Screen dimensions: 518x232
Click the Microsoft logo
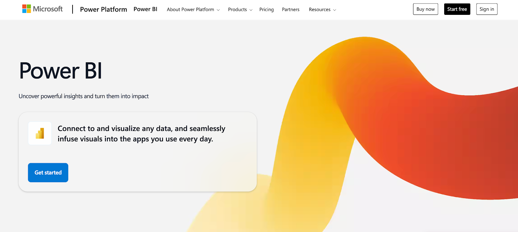click(x=42, y=9)
